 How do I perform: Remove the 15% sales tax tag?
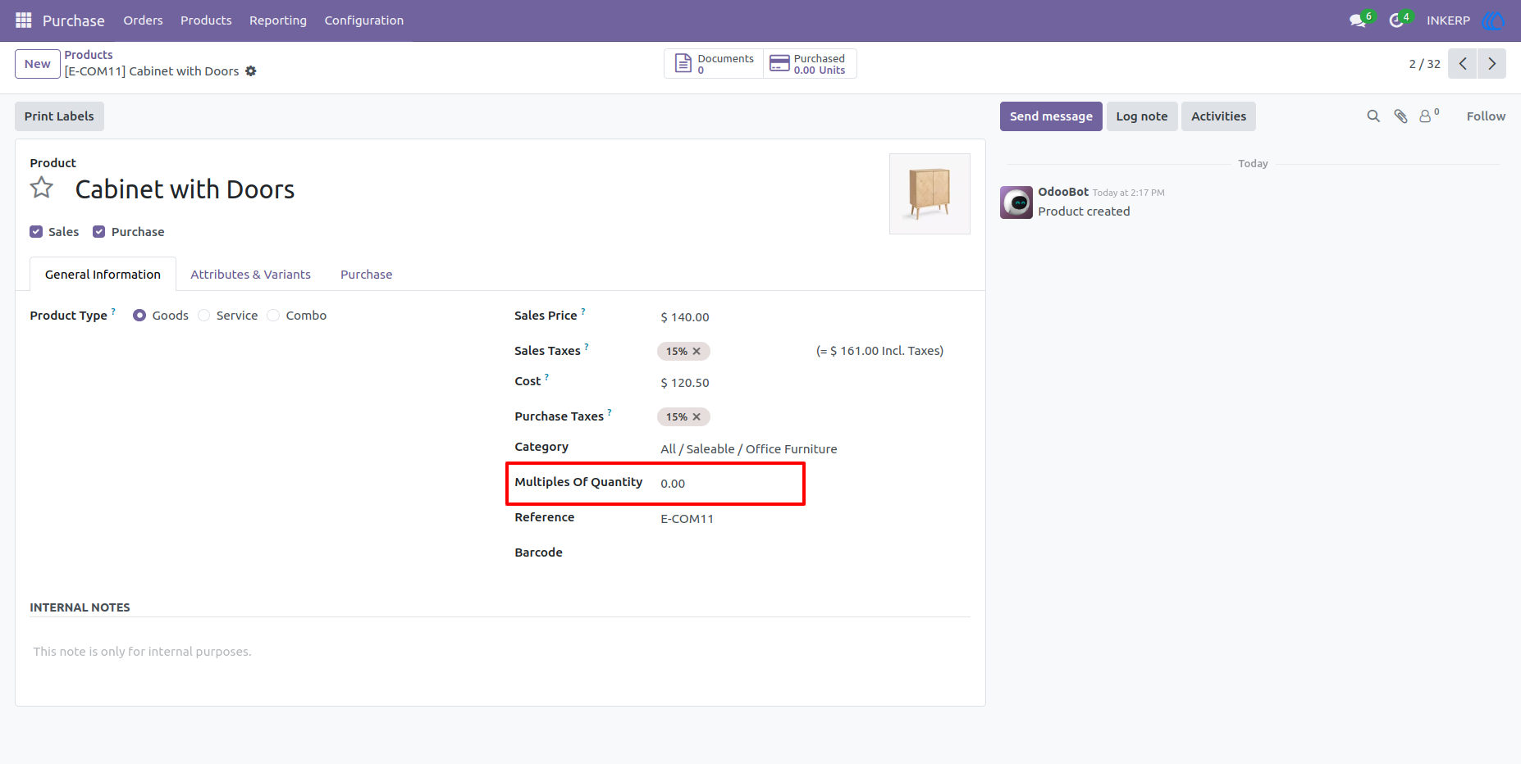[697, 351]
